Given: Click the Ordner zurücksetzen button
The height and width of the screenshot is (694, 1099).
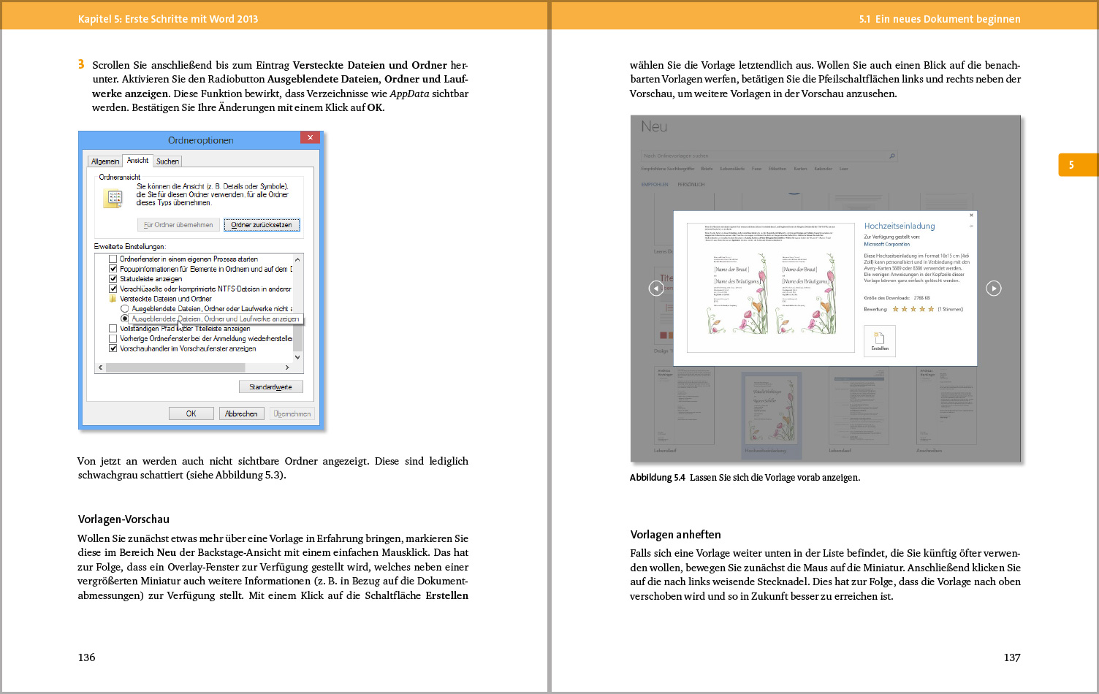Looking at the screenshot, I should pos(262,225).
